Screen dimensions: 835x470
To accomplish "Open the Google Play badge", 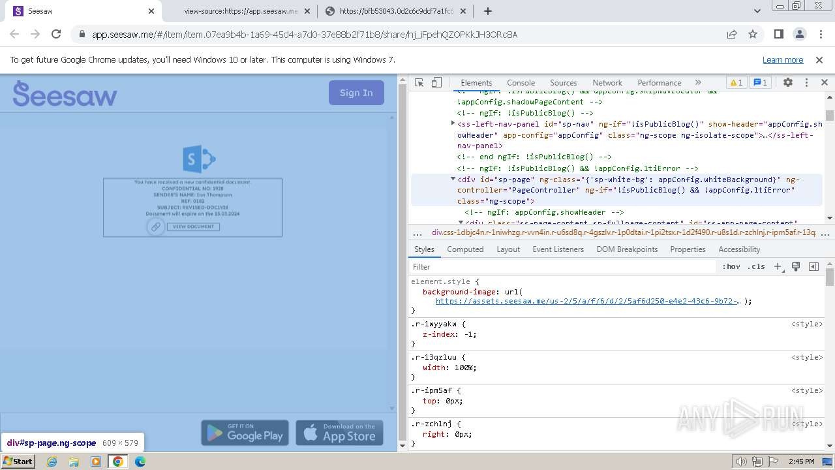I will click(245, 433).
